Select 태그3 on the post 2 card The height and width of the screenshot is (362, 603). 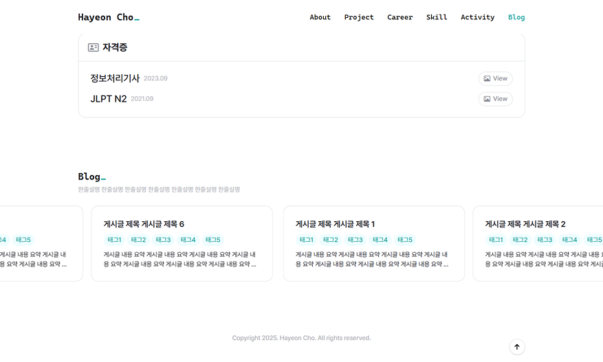545,240
